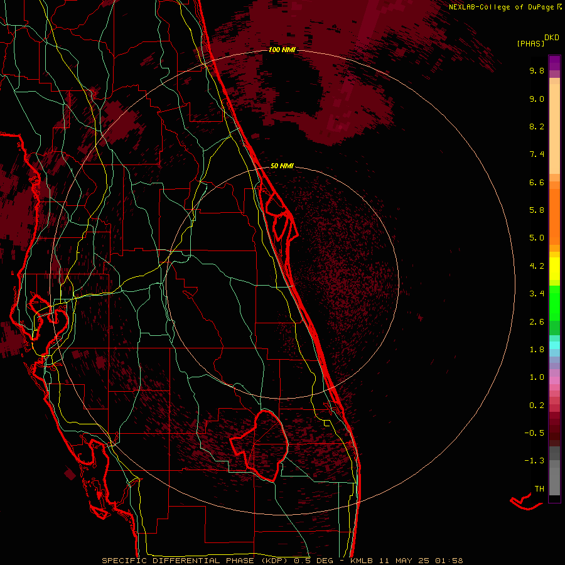The image size is (565, 565).
Task: Click the NEXLAB-College of DuPage header text
Action: [x=501, y=7]
